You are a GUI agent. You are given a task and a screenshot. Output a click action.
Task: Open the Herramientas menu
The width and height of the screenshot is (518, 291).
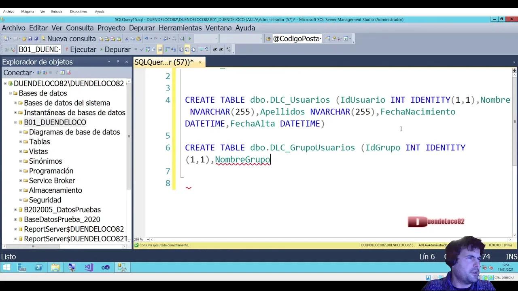[x=180, y=28]
